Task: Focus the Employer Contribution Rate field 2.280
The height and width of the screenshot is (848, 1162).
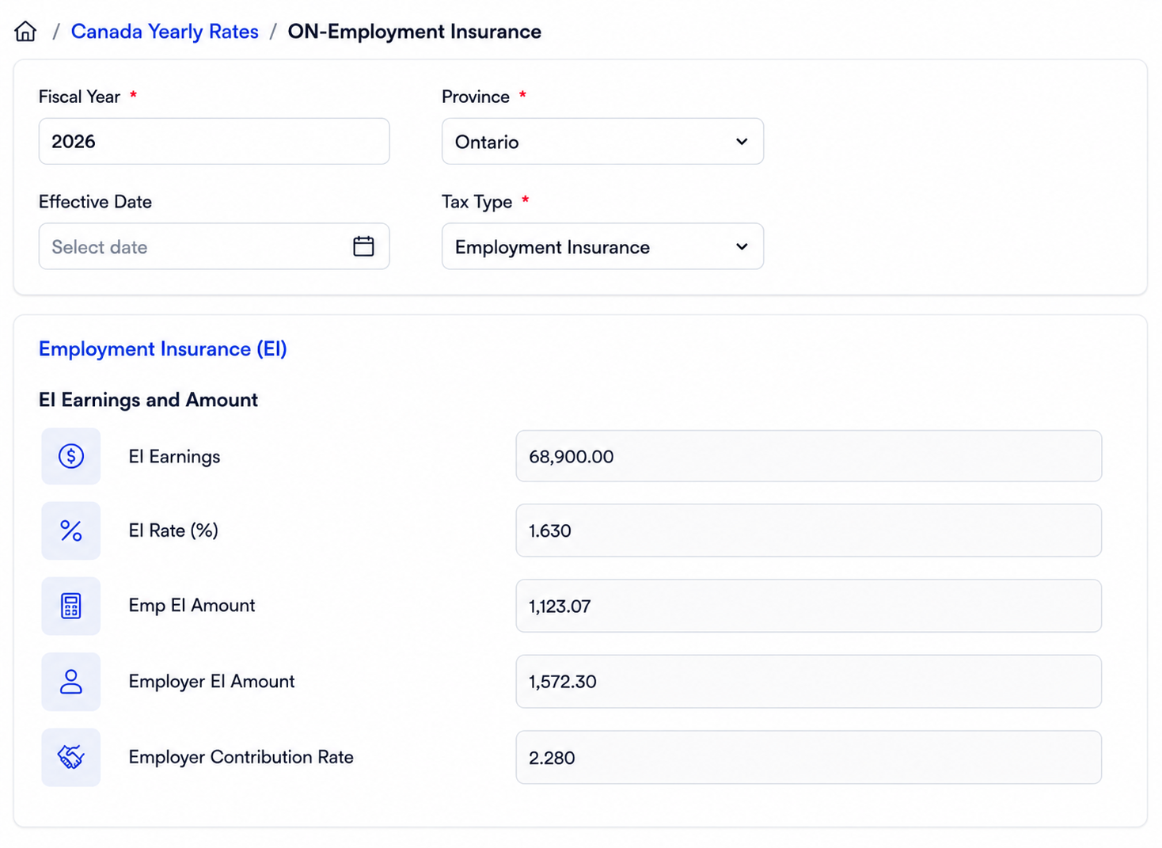Action: pyautogui.click(x=808, y=757)
